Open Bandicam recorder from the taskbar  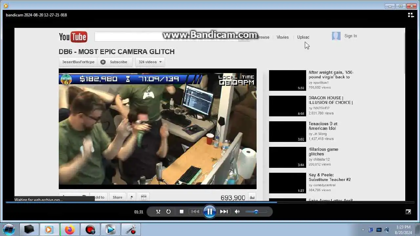click(x=90, y=230)
